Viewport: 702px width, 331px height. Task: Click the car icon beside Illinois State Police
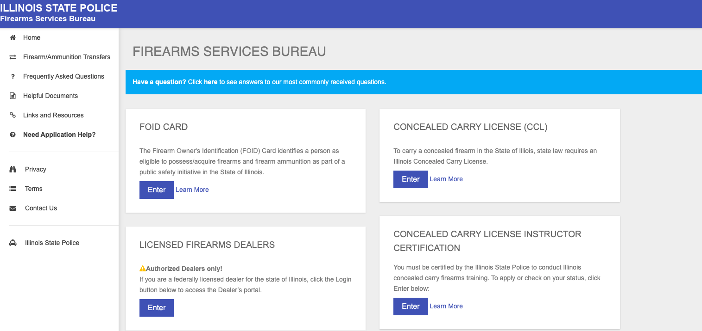click(13, 243)
